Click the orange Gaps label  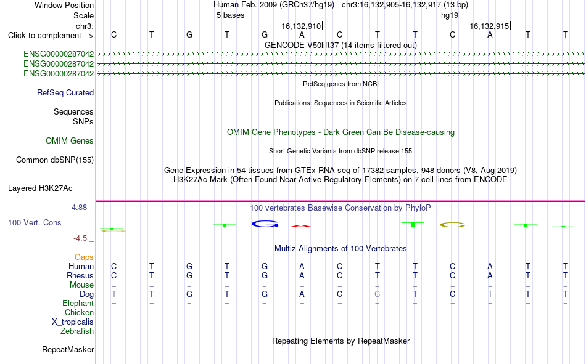[84, 257]
